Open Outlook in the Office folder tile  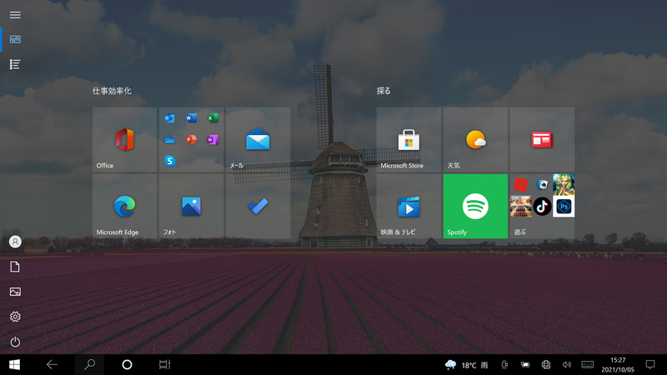[170, 118]
